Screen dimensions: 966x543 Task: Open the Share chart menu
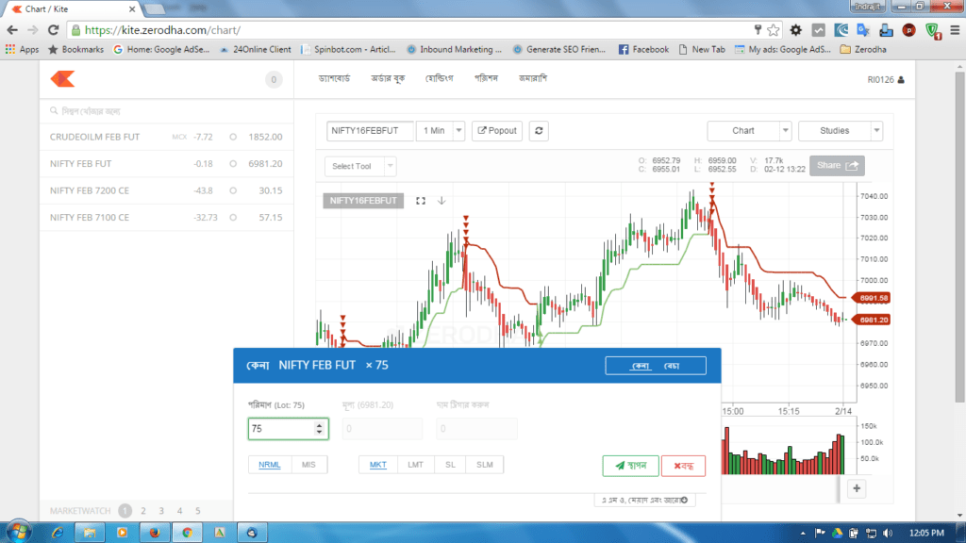click(x=836, y=165)
